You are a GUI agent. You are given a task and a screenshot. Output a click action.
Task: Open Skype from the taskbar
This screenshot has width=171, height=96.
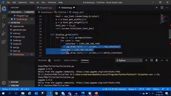click(x=63, y=93)
